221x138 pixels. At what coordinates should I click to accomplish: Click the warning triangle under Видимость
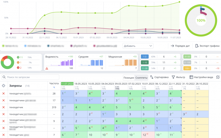pyautogui.click(x=47, y=68)
